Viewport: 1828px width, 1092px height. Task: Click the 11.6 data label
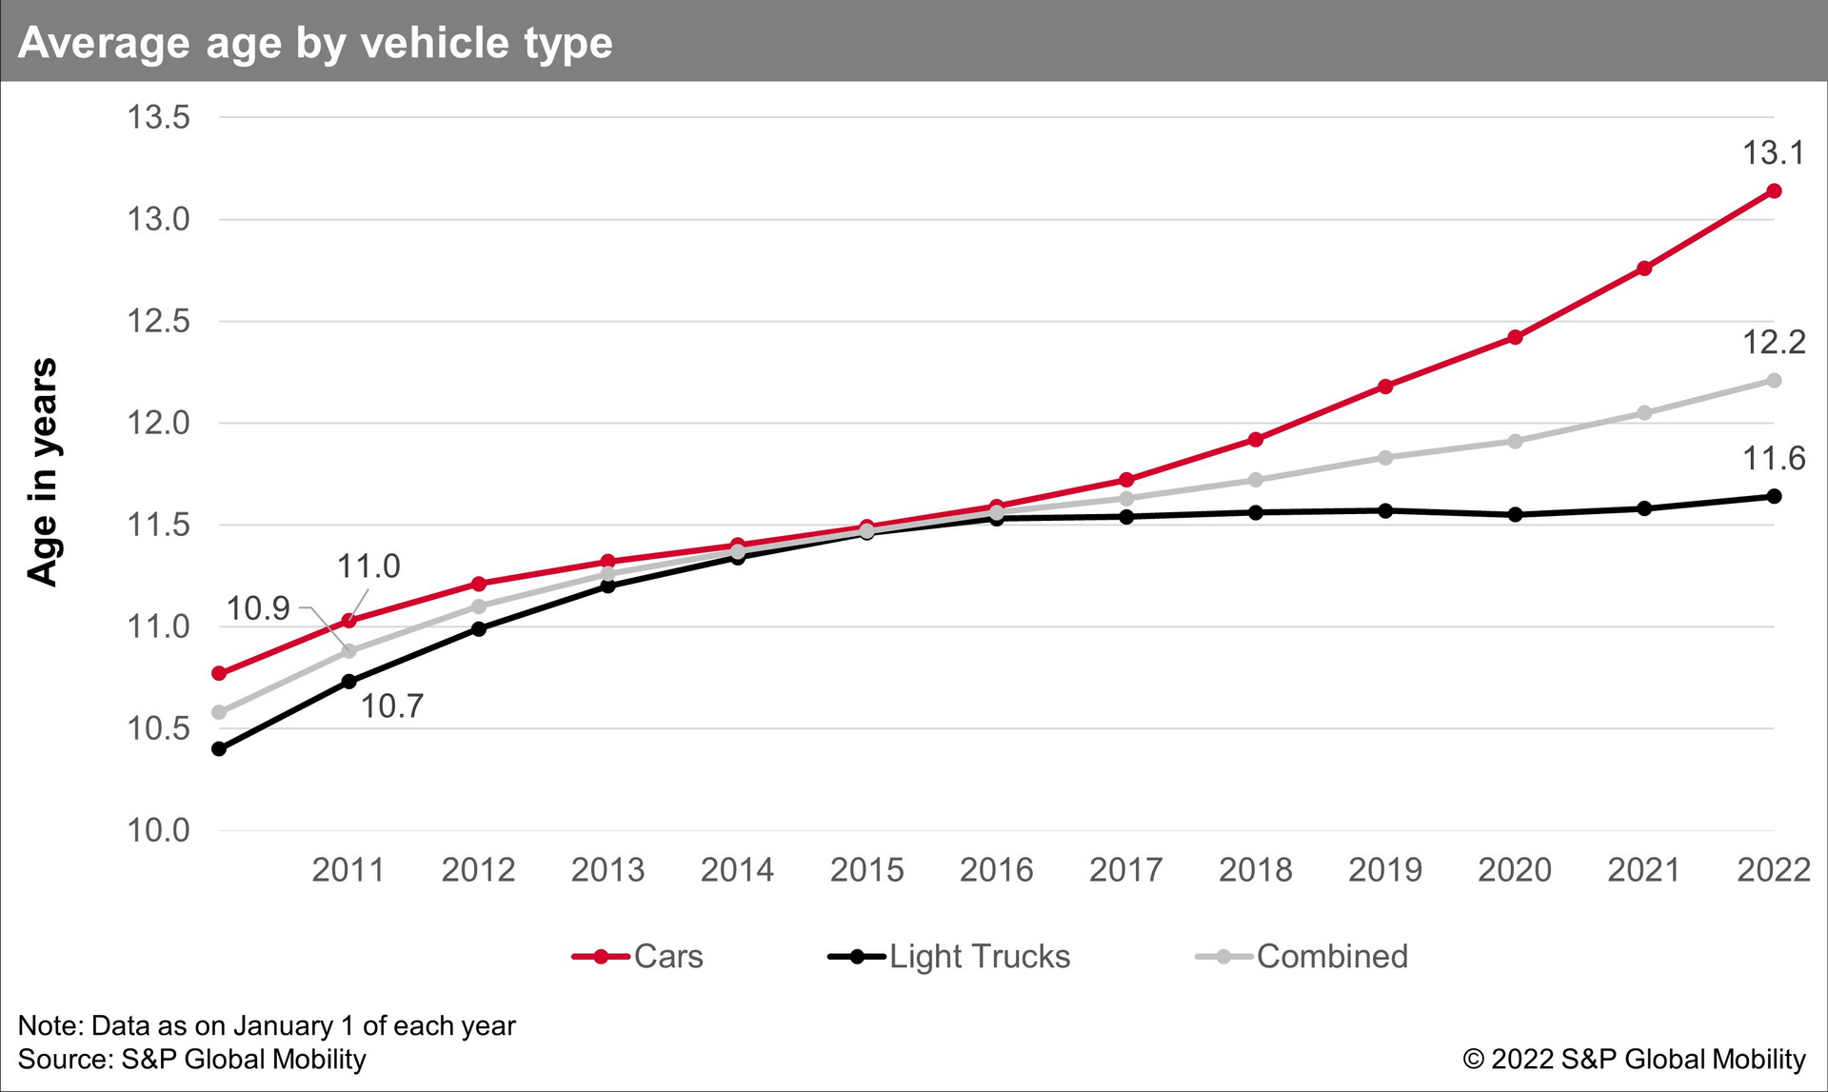tap(1773, 459)
